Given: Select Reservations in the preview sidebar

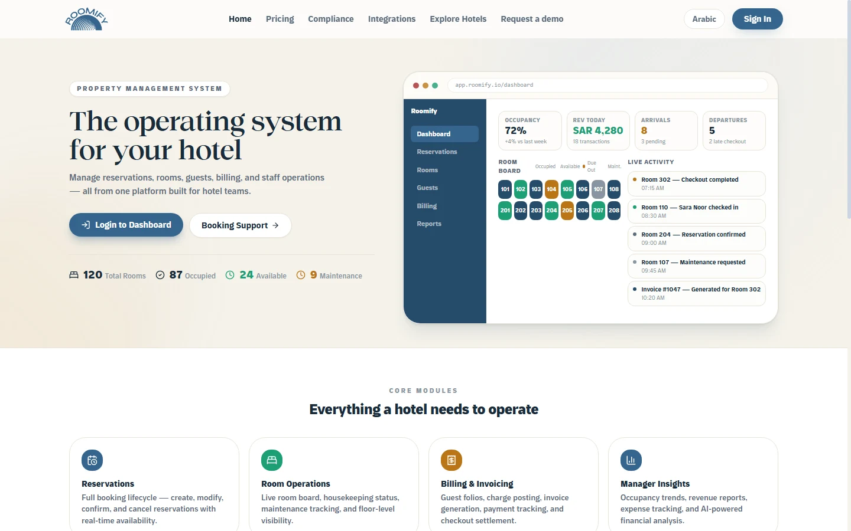Looking at the screenshot, I should (x=444, y=152).
